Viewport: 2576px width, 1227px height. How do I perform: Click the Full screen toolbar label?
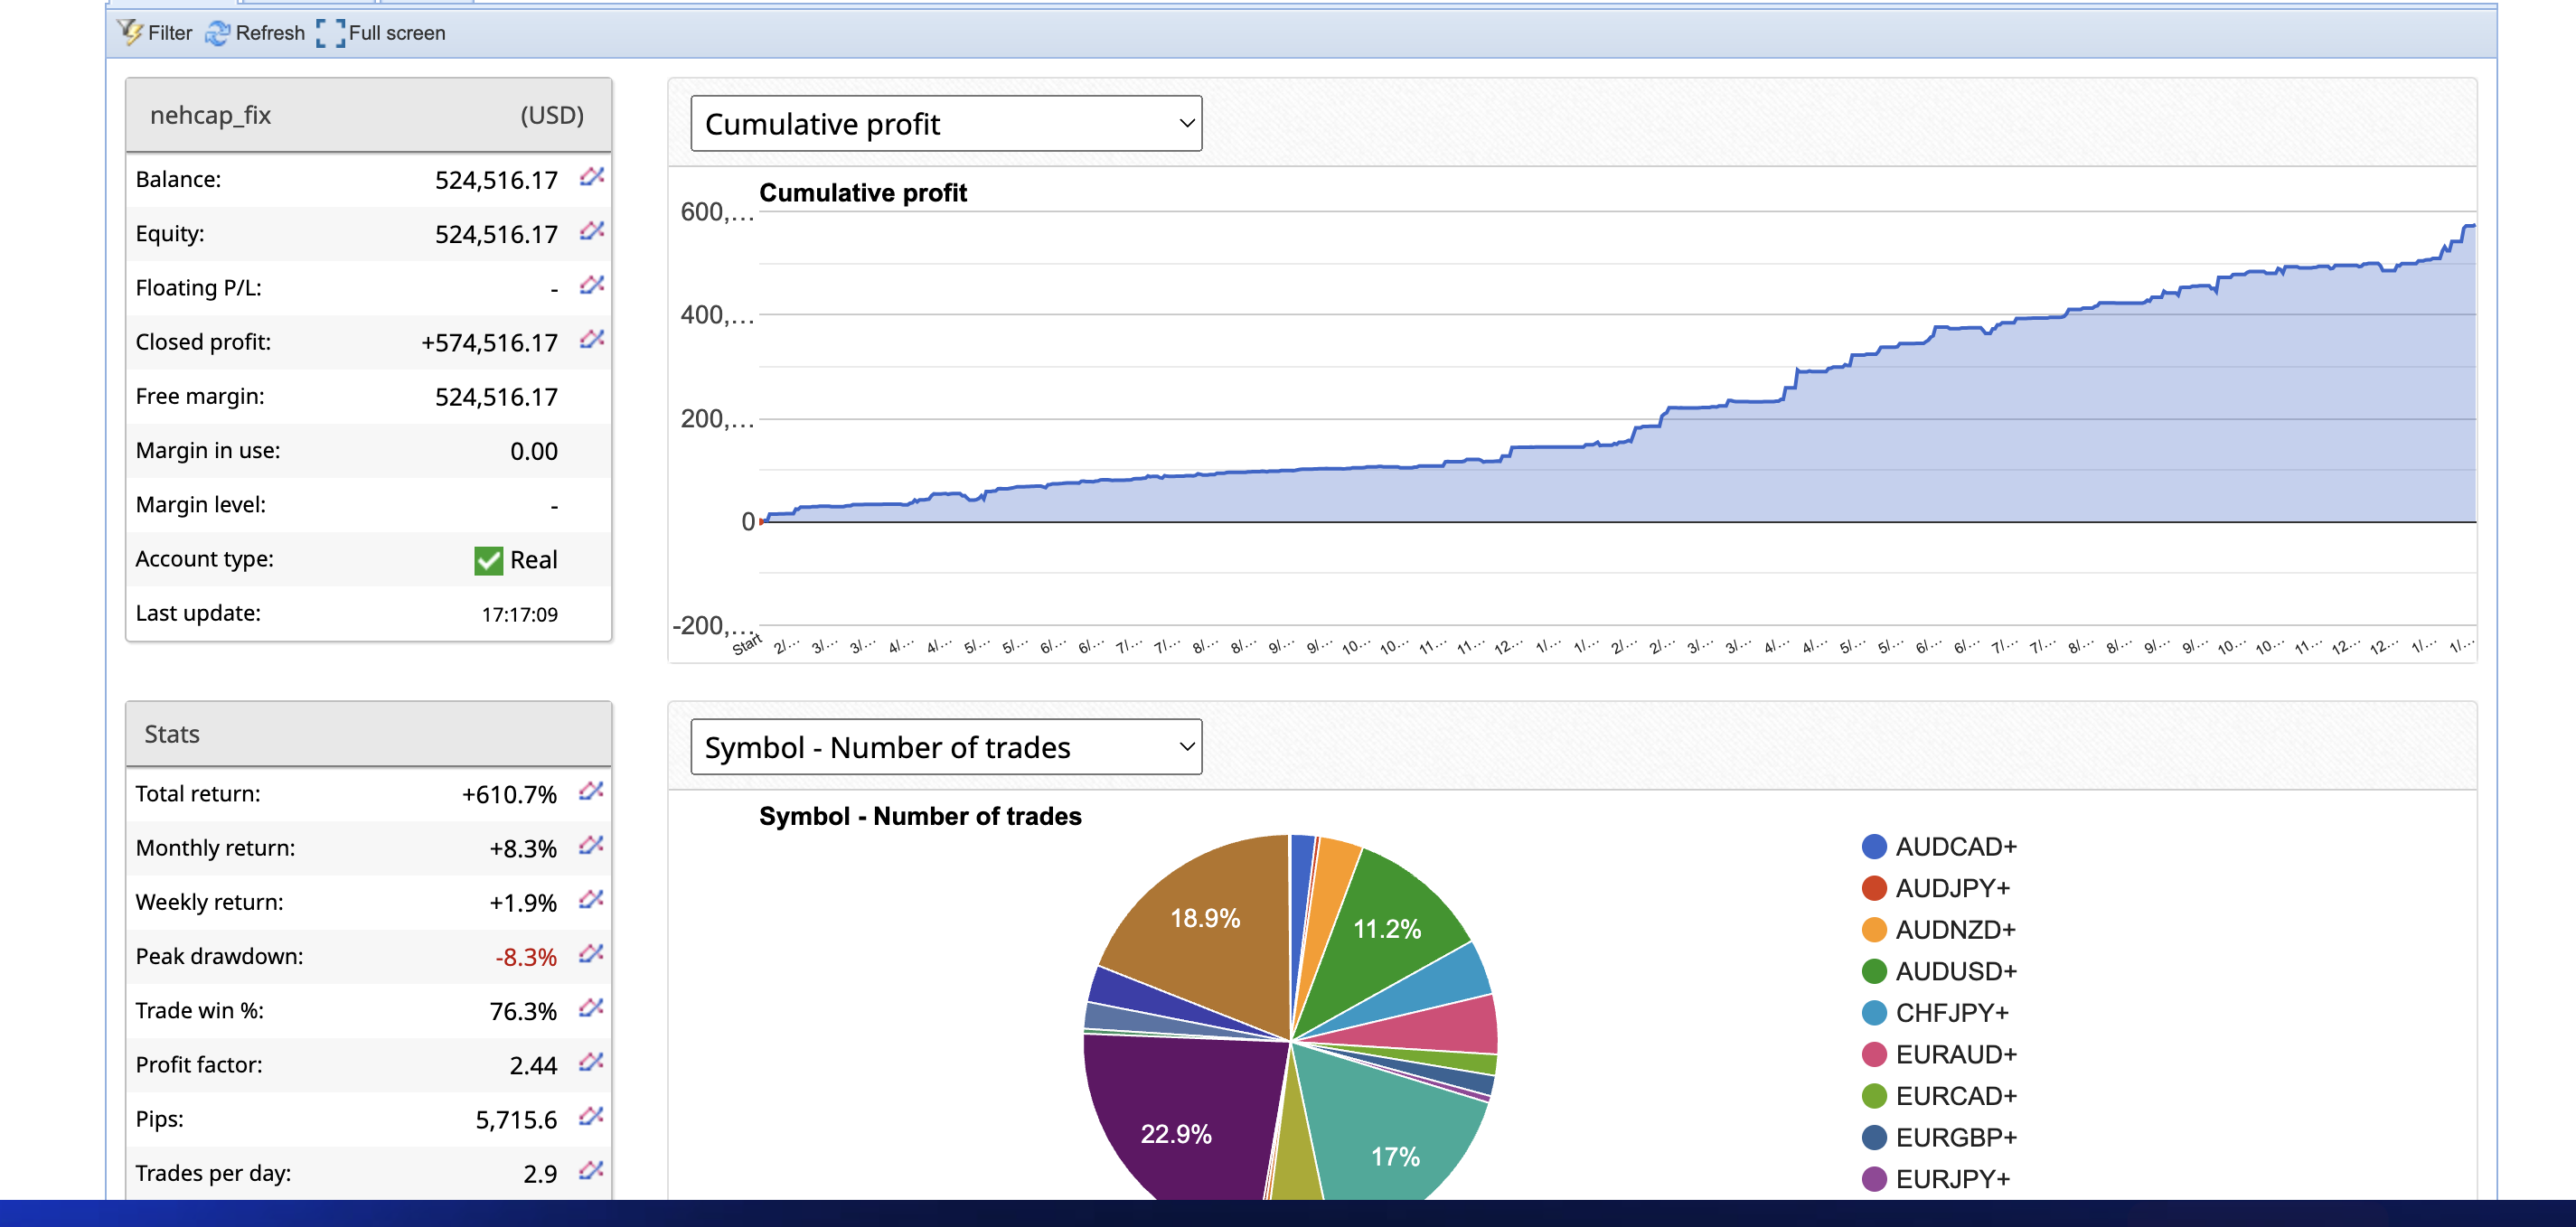(396, 33)
